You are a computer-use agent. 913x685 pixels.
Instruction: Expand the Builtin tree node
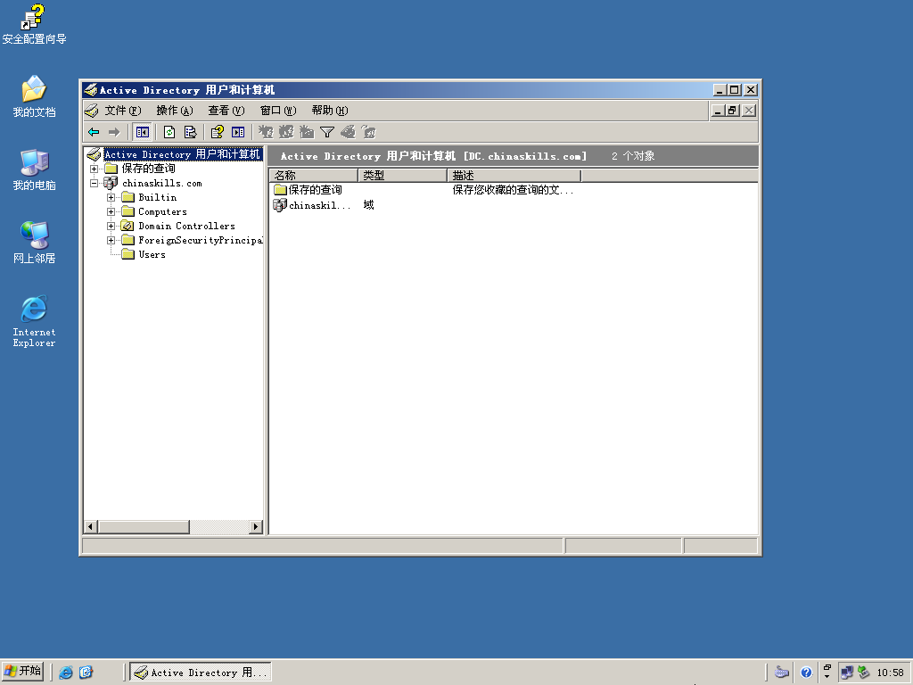pos(111,197)
